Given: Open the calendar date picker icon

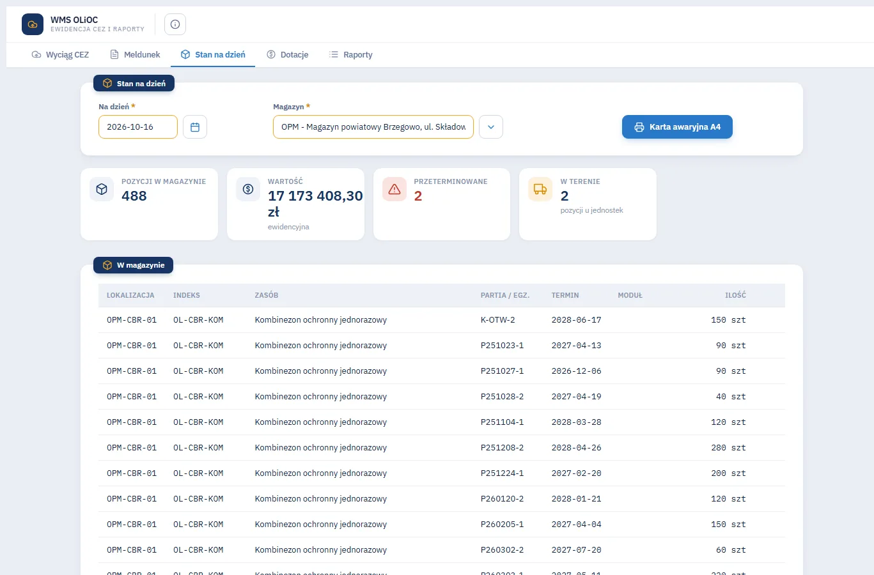Looking at the screenshot, I should click(195, 127).
